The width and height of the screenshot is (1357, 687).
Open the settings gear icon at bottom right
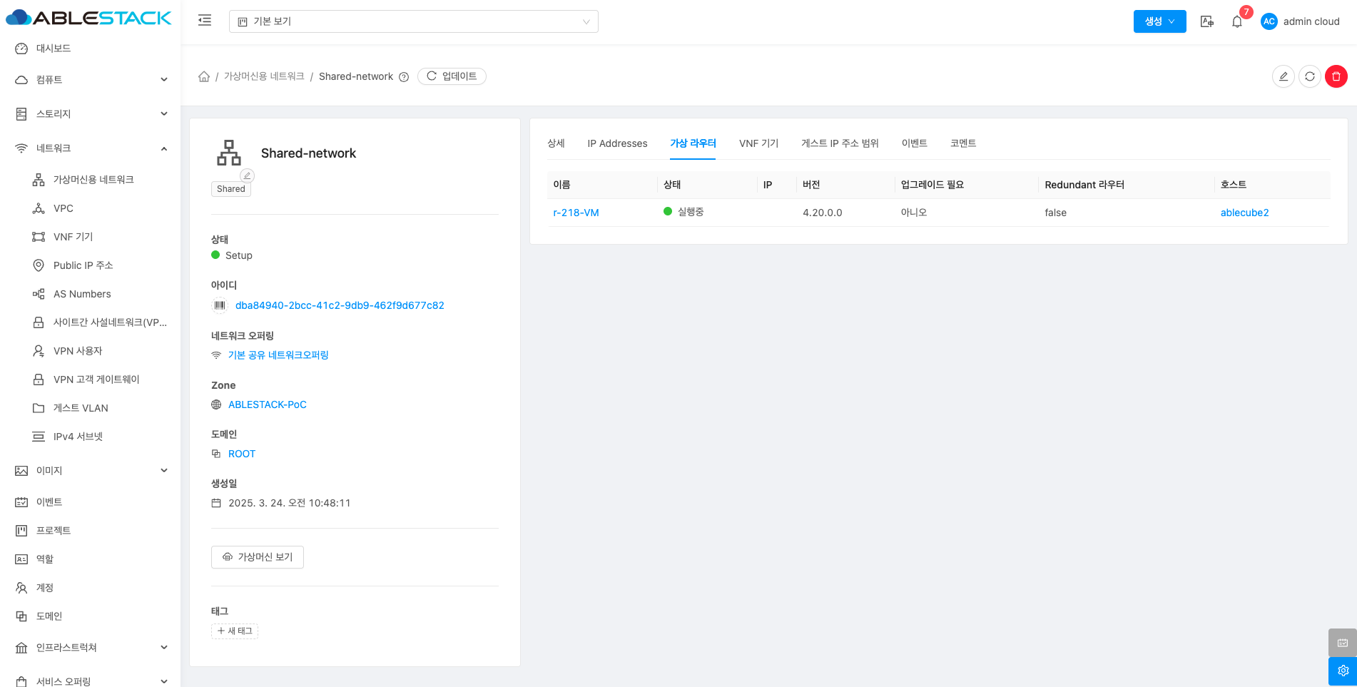[x=1342, y=671]
